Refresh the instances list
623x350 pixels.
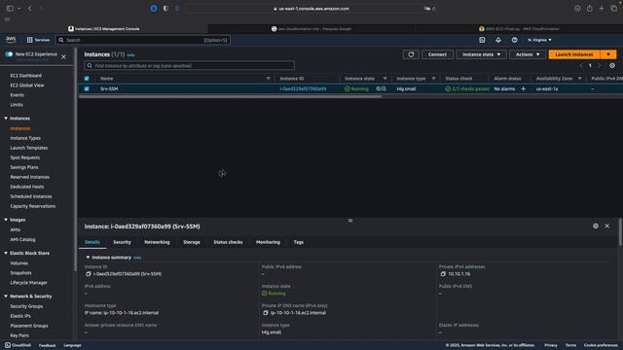point(411,54)
